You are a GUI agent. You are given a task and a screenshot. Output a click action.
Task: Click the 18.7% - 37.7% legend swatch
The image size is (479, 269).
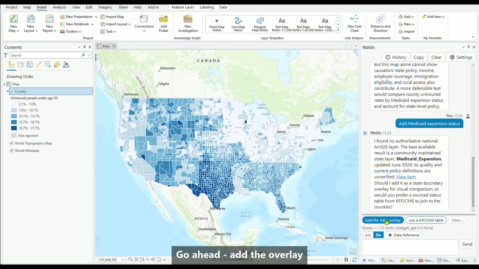(x=14, y=128)
